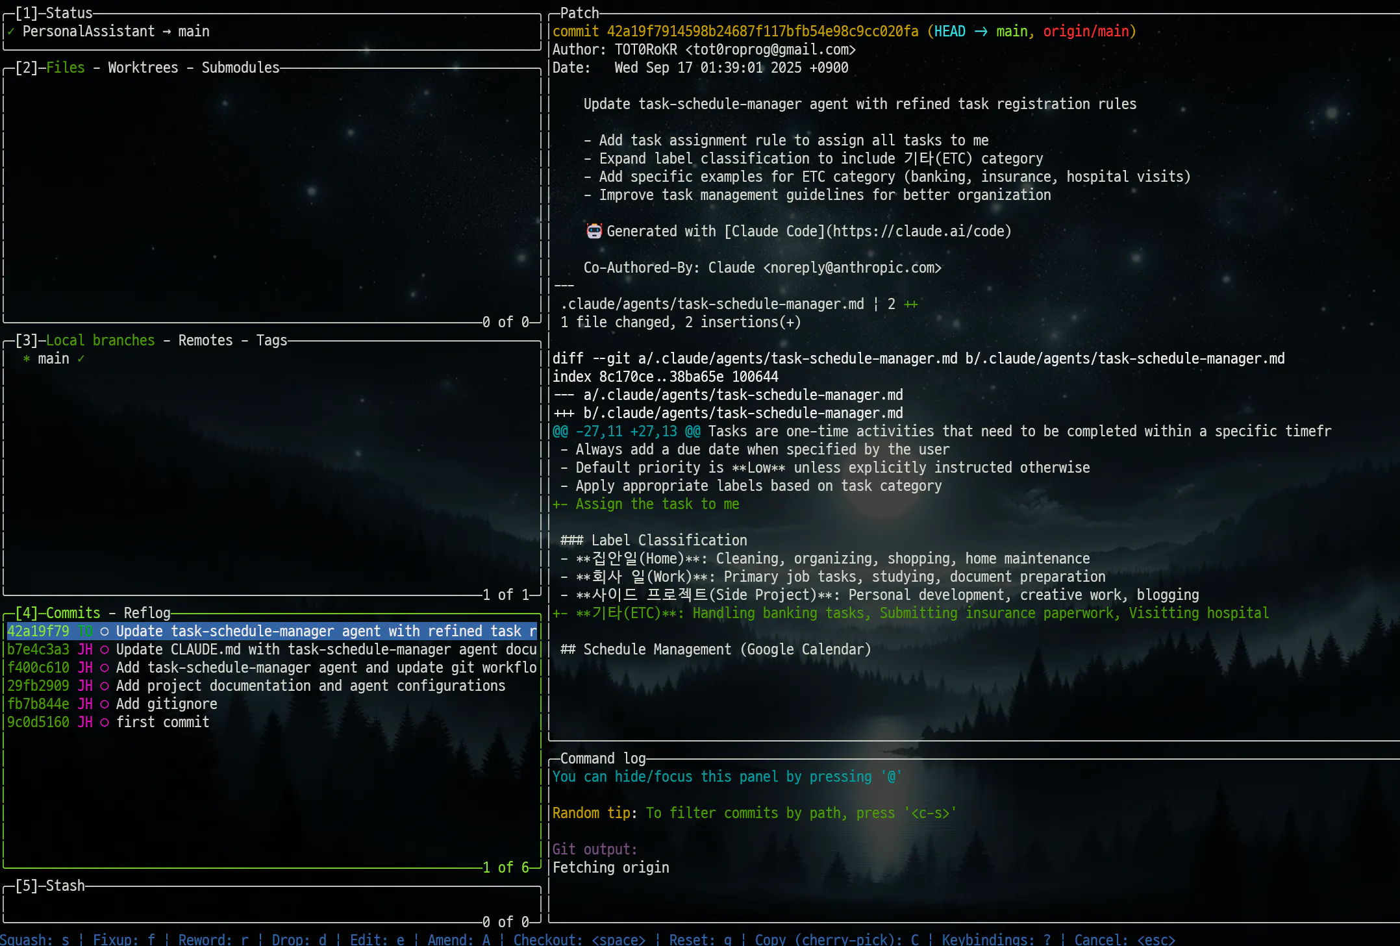Click the full commit hash in the Patch header
The height and width of the screenshot is (946, 1400).
(763, 31)
